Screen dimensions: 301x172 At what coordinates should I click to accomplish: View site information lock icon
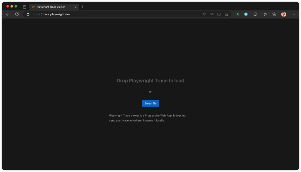[x=28, y=14]
